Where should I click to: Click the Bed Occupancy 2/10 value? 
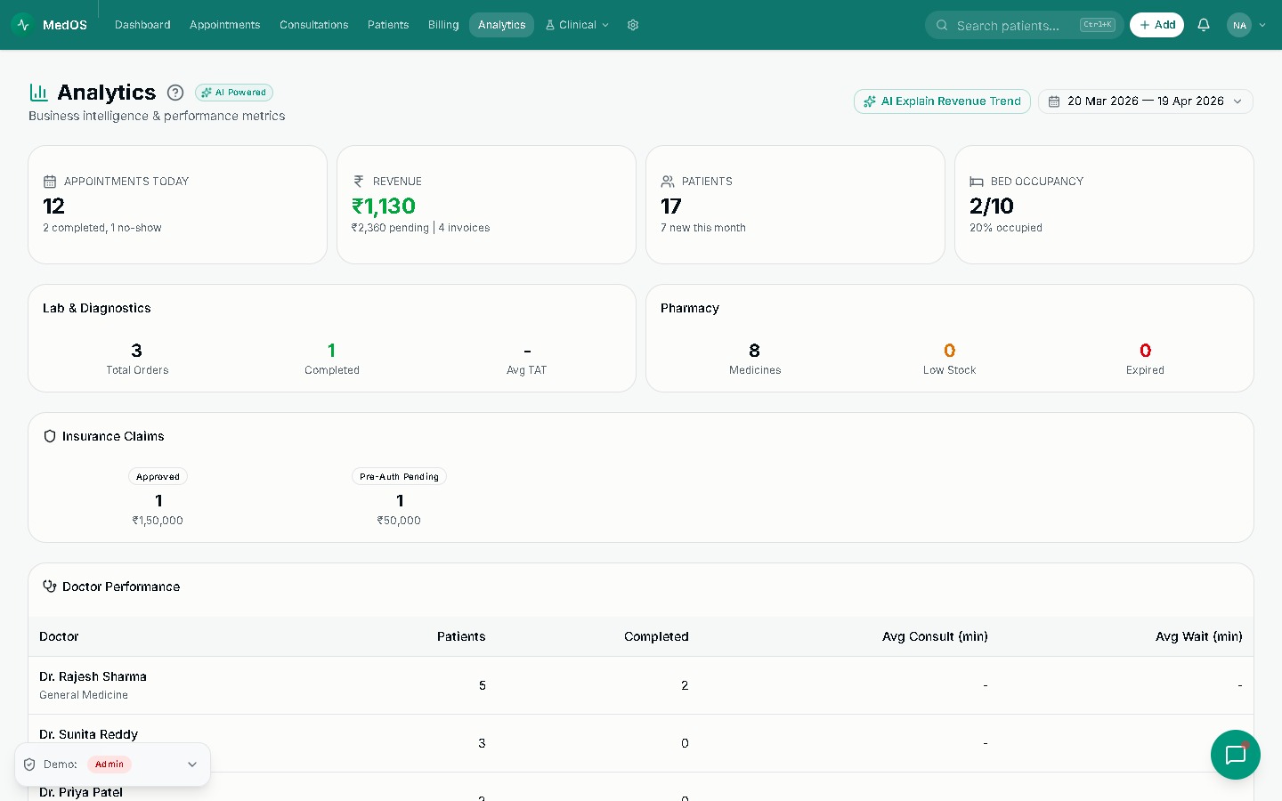click(x=992, y=206)
